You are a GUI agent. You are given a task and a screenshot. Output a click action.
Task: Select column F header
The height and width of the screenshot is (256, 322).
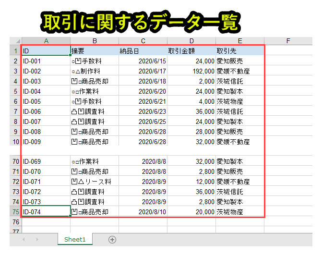(288, 41)
